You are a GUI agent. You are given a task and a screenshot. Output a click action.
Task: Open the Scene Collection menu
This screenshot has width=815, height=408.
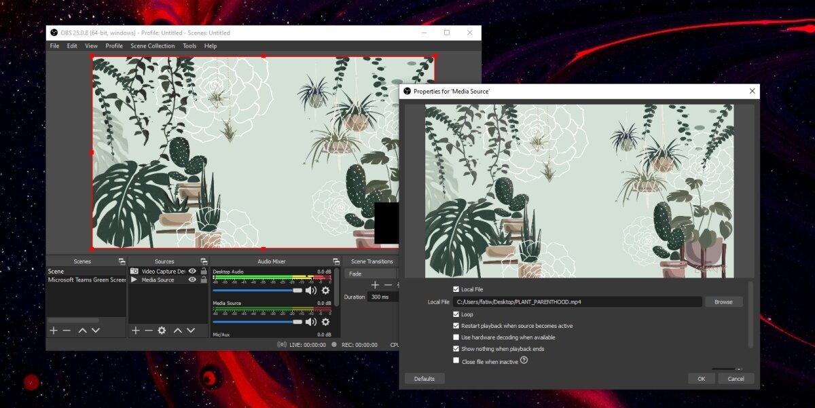click(x=152, y=45)
